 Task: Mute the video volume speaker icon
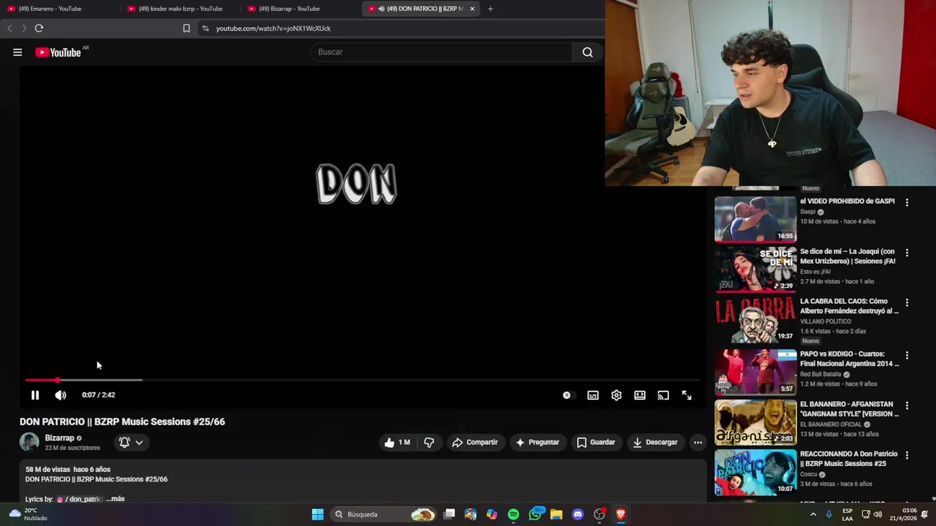tap(61, 394)
